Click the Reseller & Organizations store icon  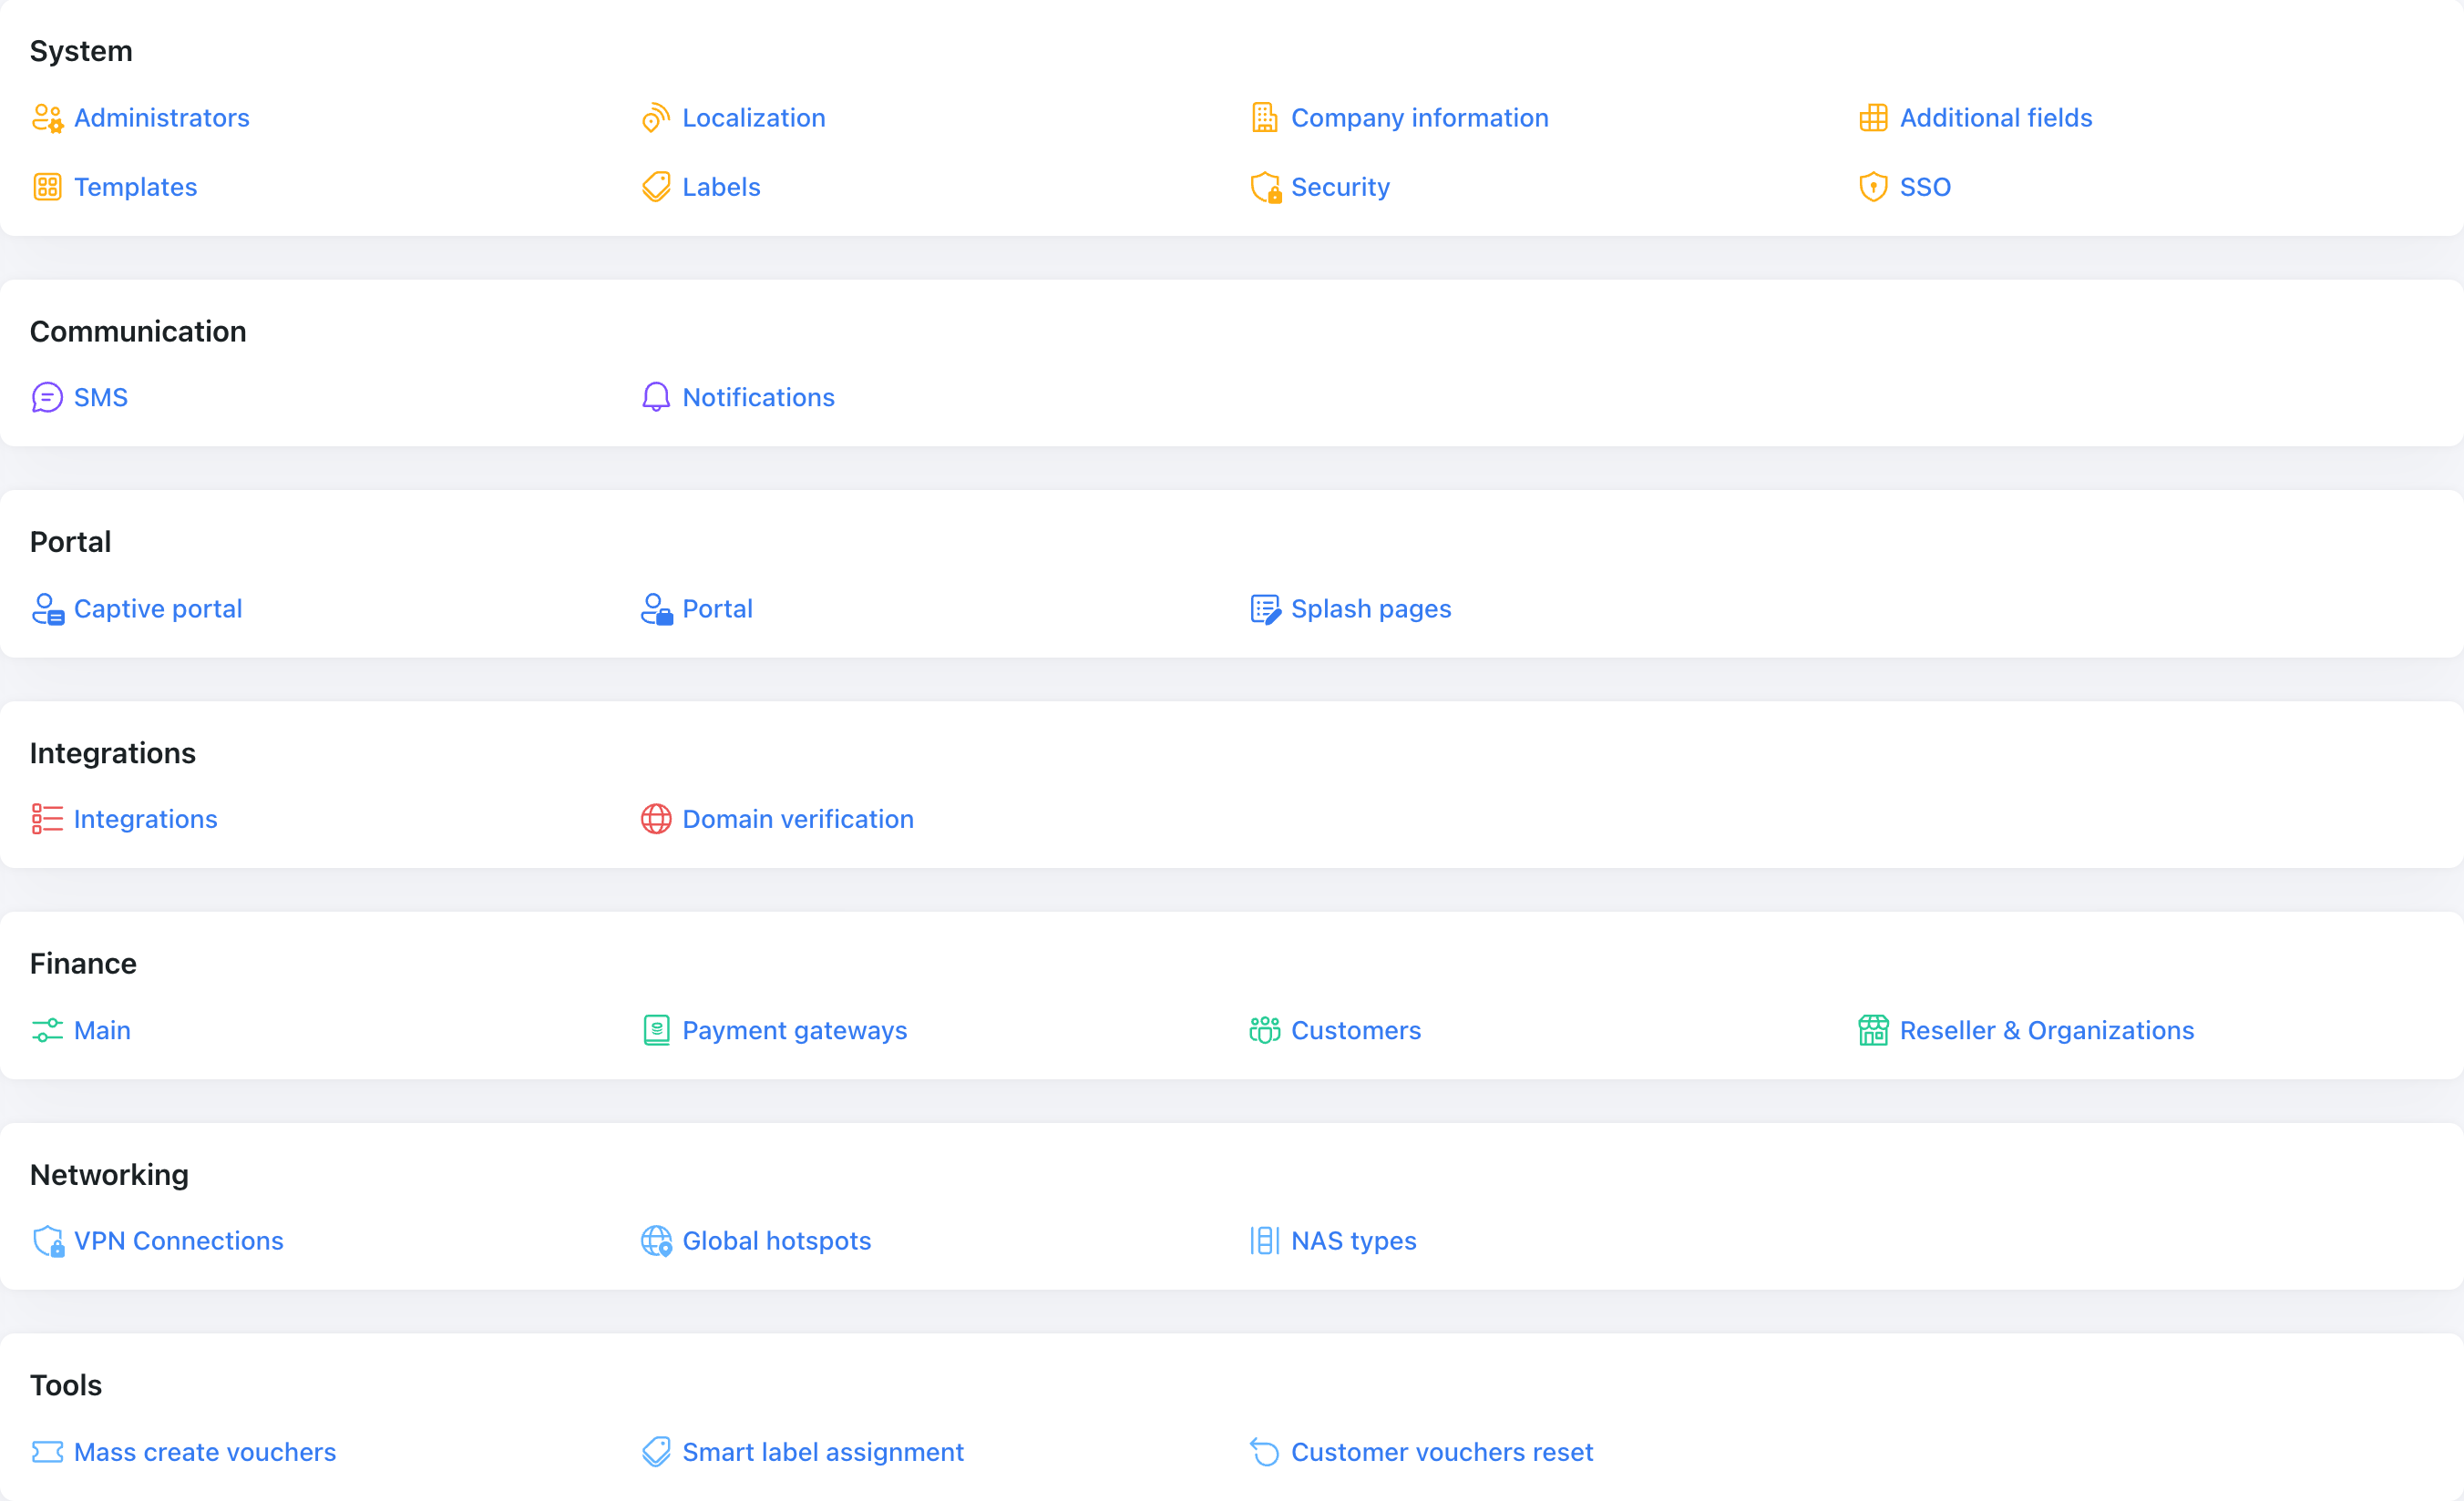pyautogui.click(x=1873, y=1030)
